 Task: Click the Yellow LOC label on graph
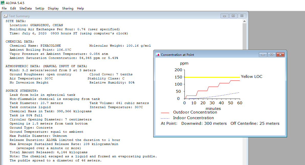click(252, 77)
